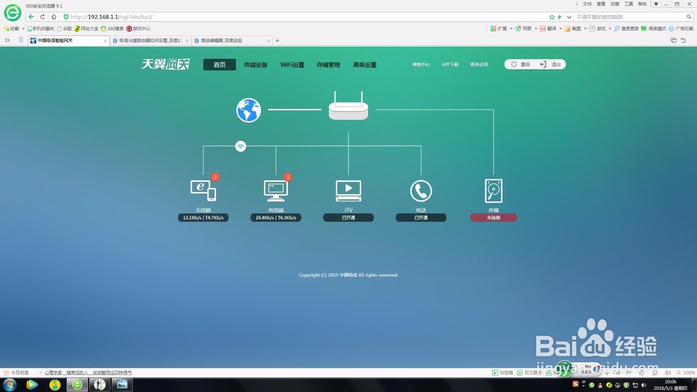Go to browser home page icon
The width and height of the screenshot is (697, 392).
point(54,17)
